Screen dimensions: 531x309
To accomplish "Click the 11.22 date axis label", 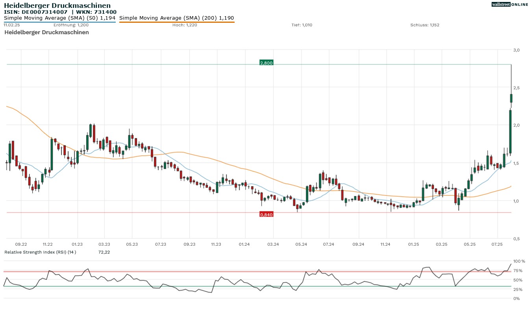I will tap(48, 245).
